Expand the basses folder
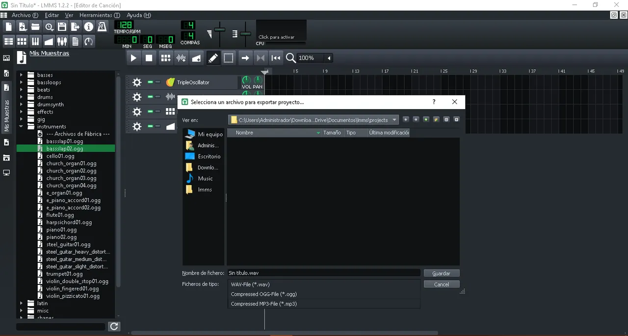 click(x=21, y=75)
